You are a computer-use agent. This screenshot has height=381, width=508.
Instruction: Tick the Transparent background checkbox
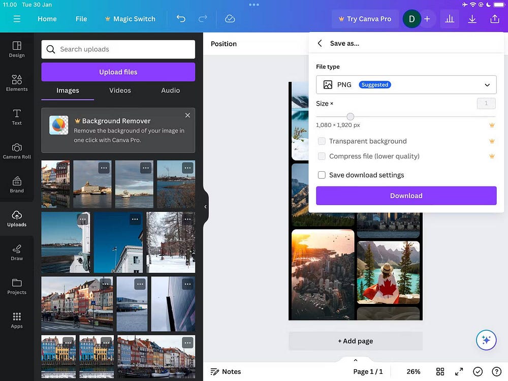322,141
